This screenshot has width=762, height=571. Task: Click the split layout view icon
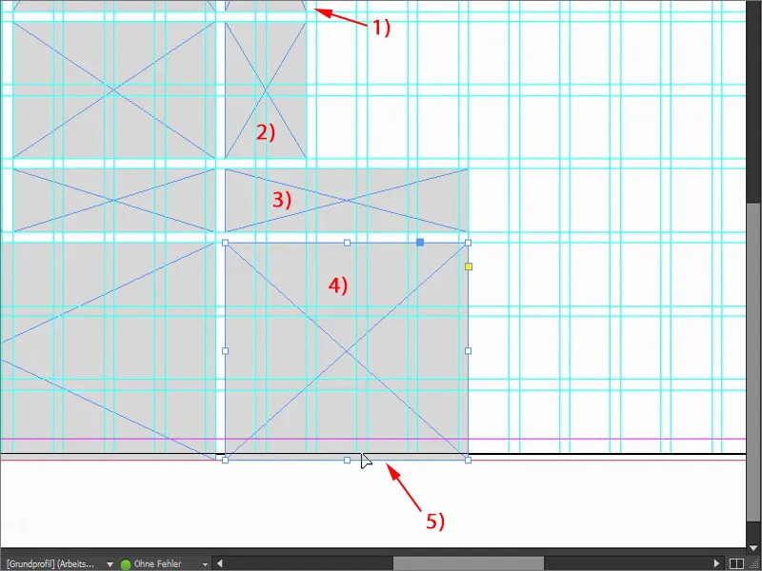point(736,563)
